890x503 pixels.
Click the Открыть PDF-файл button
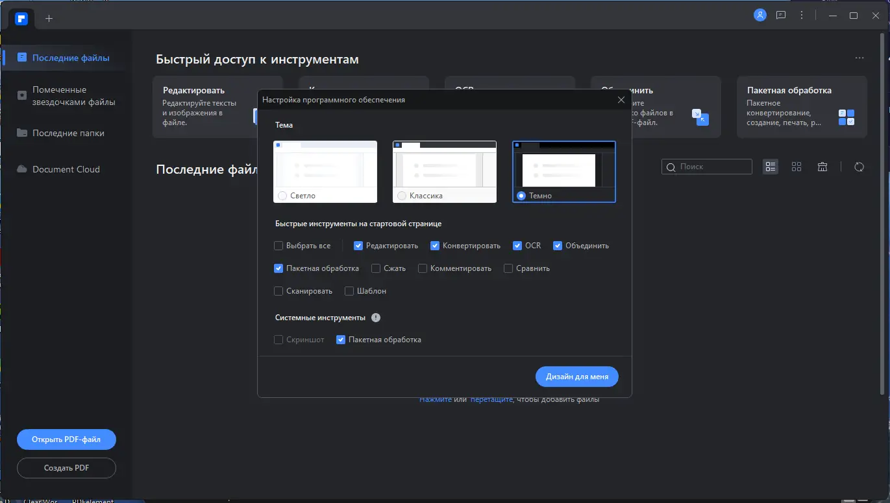point(66,439)
